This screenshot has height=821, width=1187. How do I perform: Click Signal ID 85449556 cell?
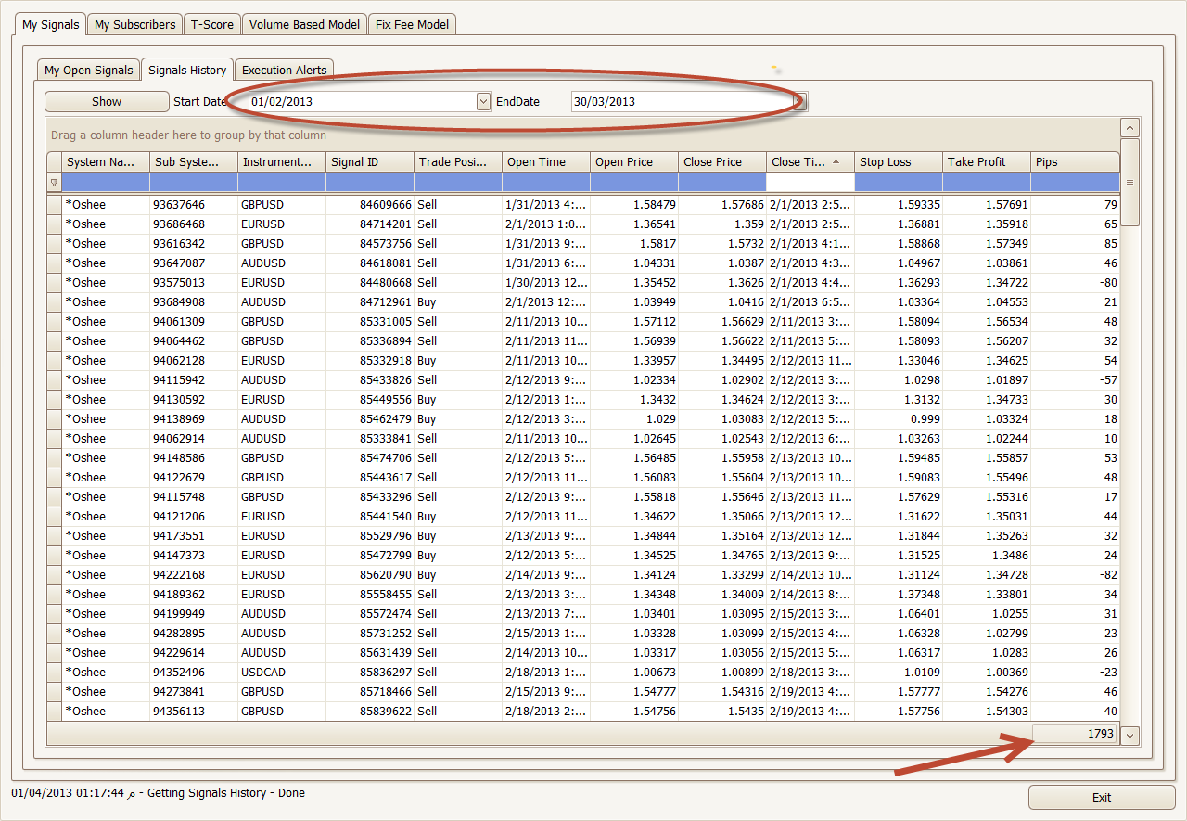point(370,399)
